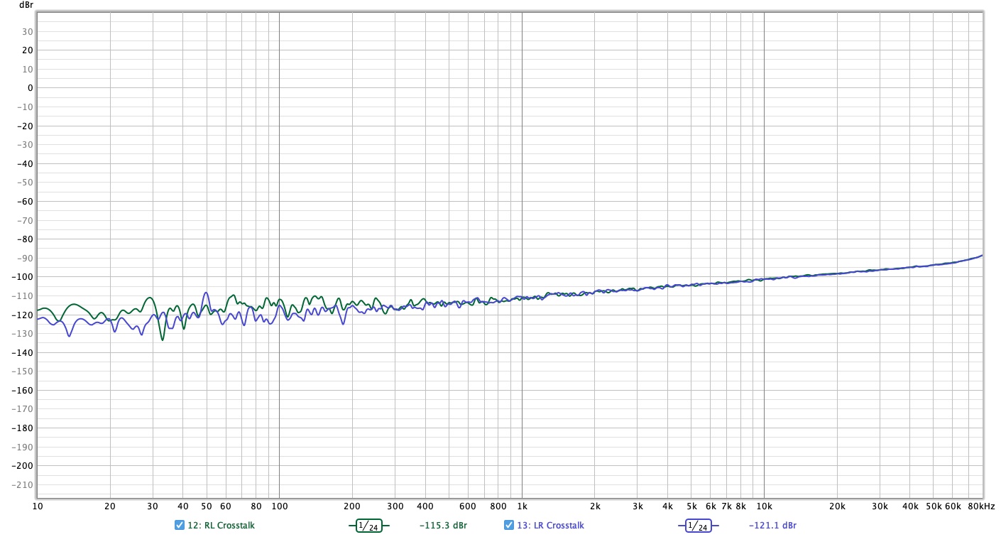1001x537 pixels.
Task: Click the dBr vertical axis label
Action: click(x=26, y=5)
